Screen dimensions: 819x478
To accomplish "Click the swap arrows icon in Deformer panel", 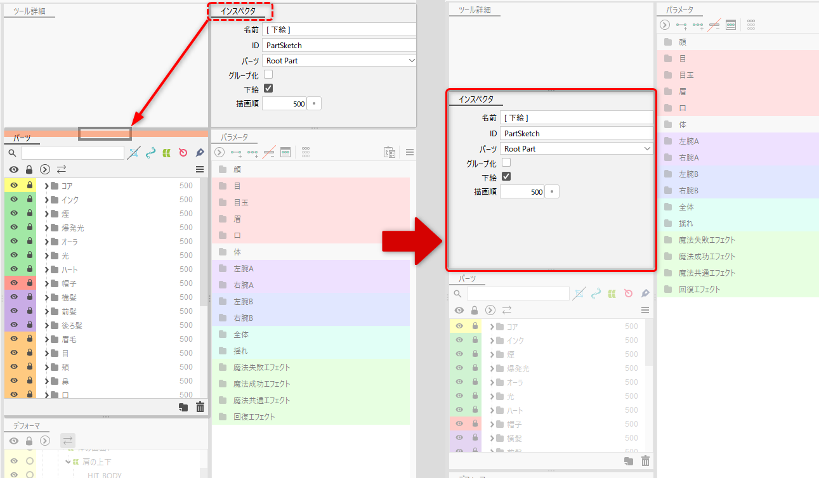I will coord(68,441).
